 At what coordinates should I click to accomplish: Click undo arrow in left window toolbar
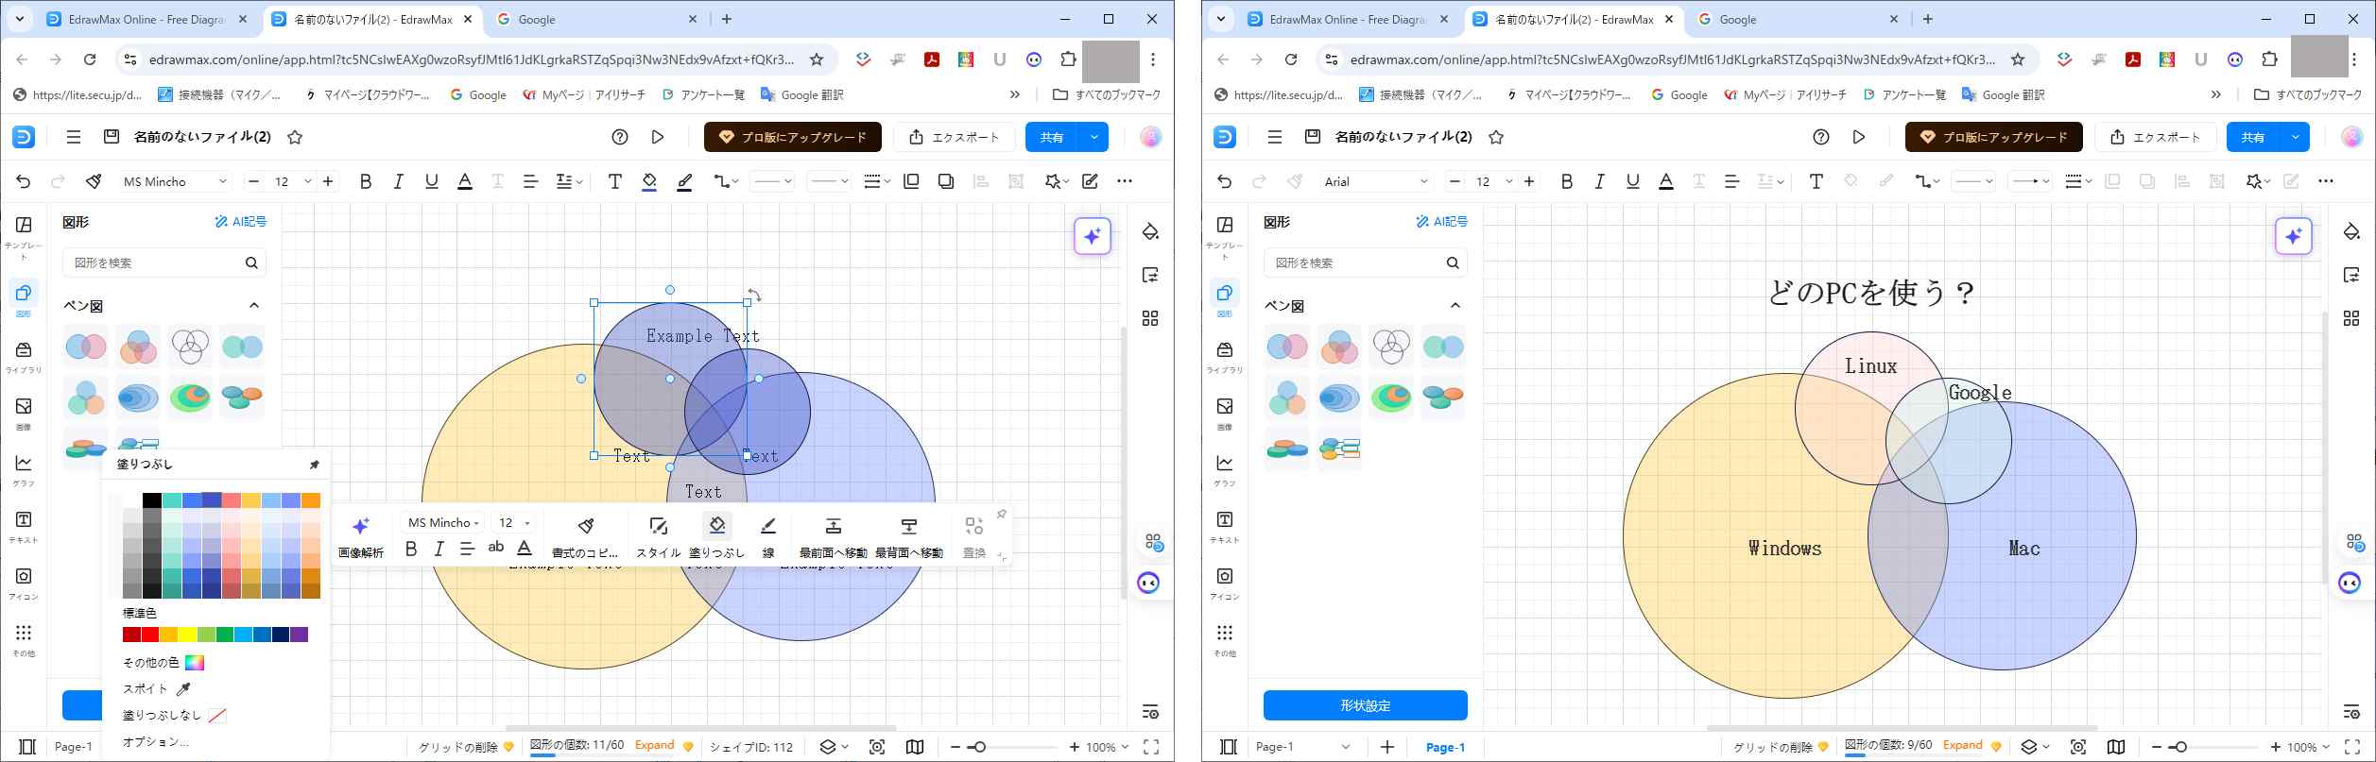click(24, 181)
